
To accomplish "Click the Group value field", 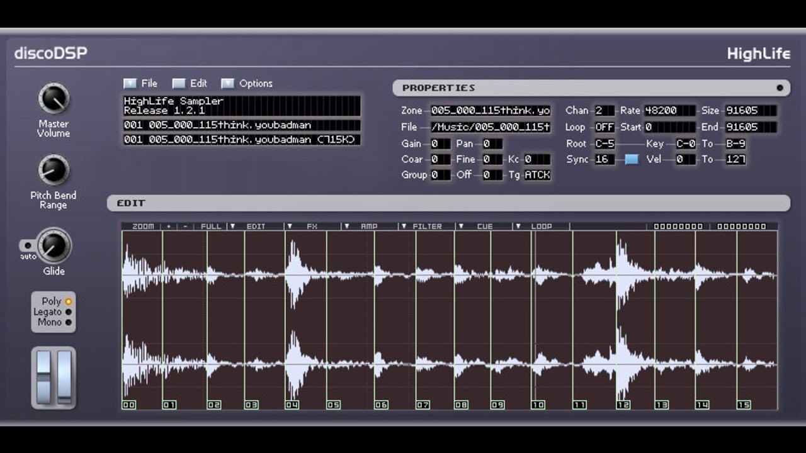I will [440, 175].
